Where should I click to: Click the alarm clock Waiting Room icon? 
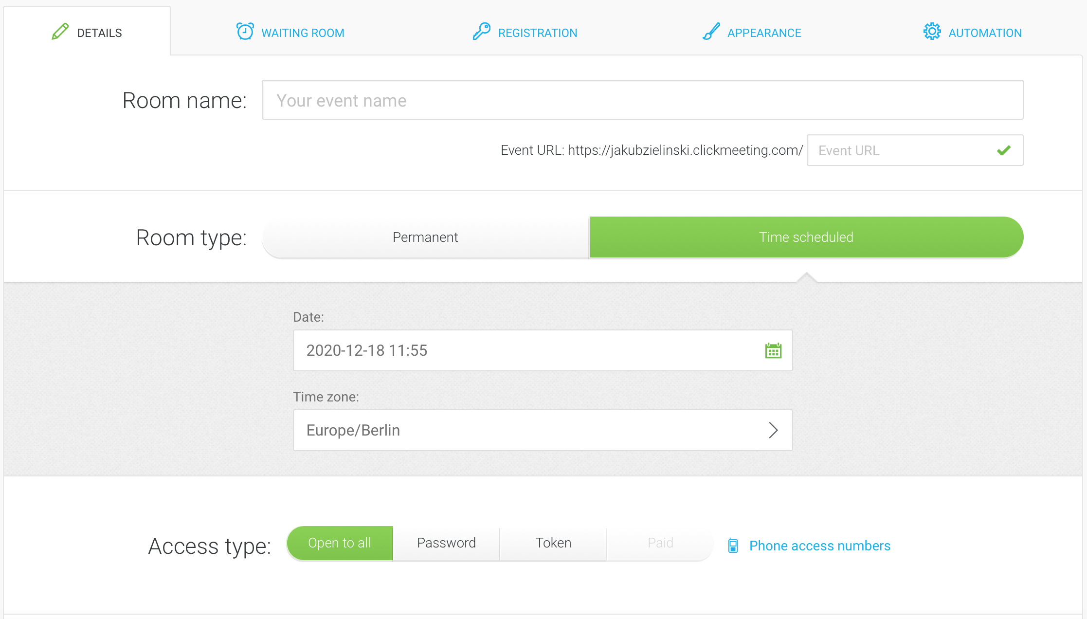(245, 32)
